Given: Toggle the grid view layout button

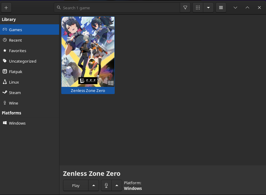Looking at the screenshot, I should click(x=198, y=7).
